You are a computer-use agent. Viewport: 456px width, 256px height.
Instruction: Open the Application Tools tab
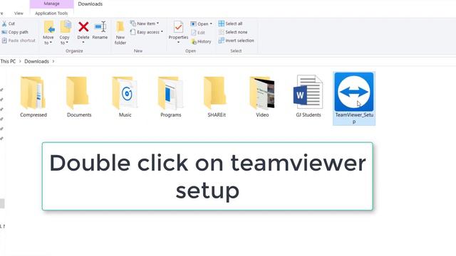pyautogui.click(x=51, y=14)
